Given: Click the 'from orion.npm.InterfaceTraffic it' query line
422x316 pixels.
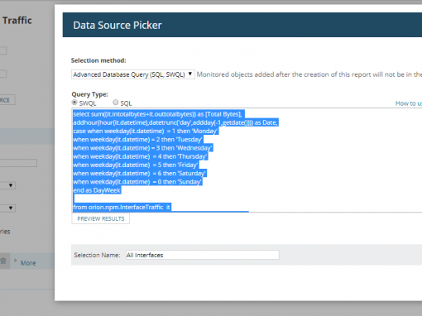Looking at the screenshot, I should click(122, 208).
